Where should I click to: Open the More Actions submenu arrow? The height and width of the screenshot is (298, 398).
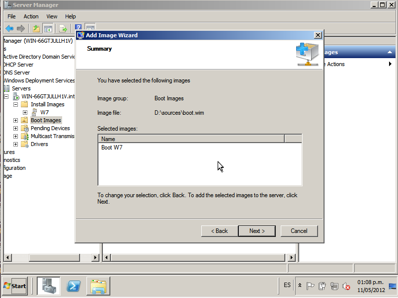pos(390,64)
